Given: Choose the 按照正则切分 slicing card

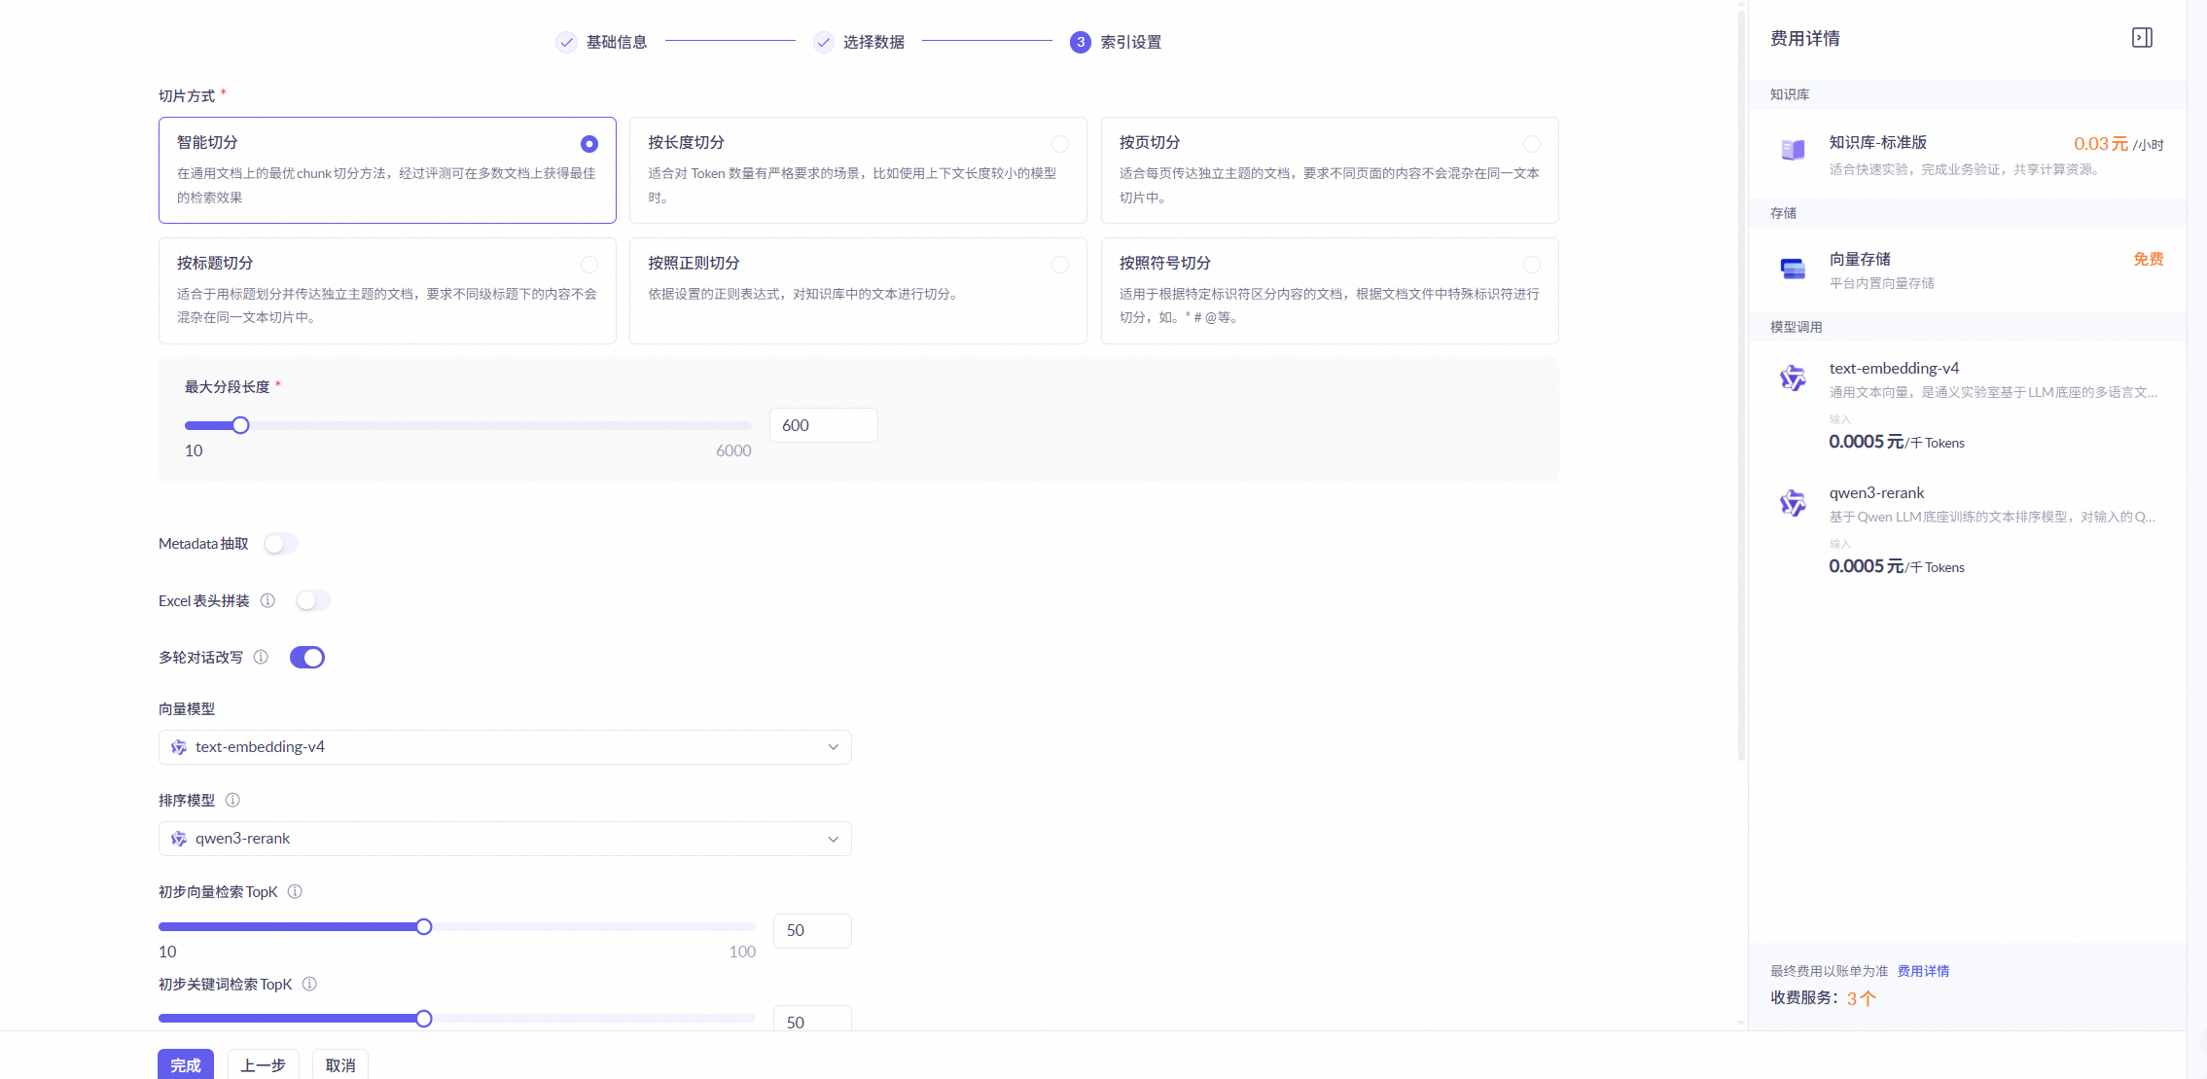Looking at the screenshot, I should click(x=857, y=290).
